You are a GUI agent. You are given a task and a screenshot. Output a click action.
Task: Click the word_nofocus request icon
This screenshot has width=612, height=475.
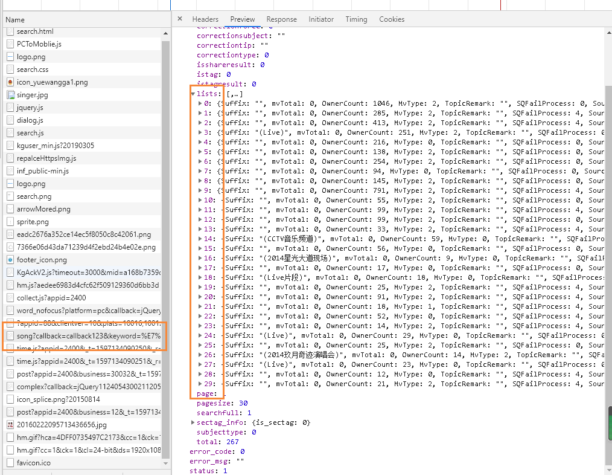pos(10,311)
